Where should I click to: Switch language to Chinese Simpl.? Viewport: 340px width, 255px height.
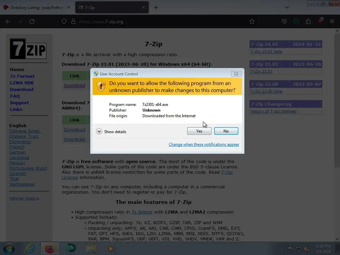(x=25, y=131)
